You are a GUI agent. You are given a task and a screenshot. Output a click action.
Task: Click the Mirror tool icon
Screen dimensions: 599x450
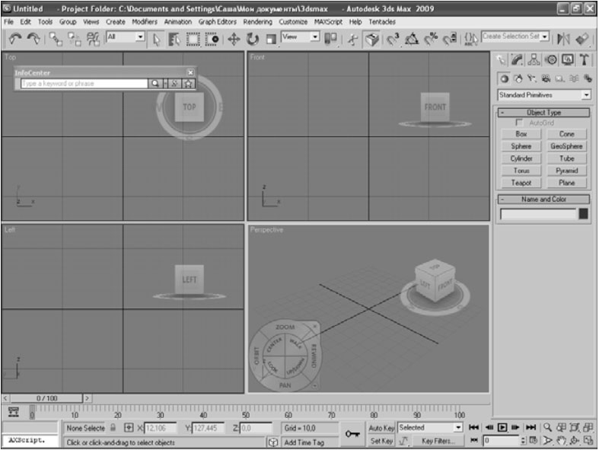point(563,39)
